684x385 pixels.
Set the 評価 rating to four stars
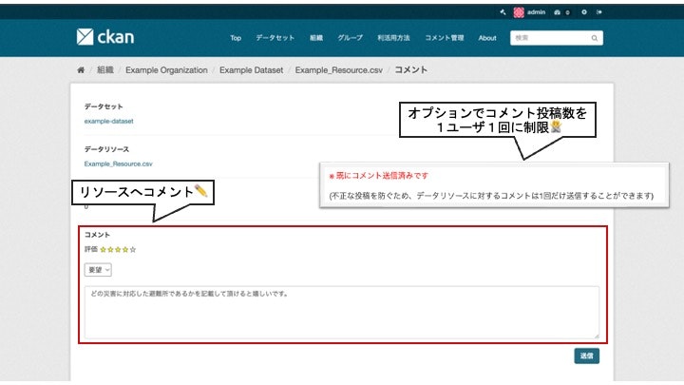point(125,250)
